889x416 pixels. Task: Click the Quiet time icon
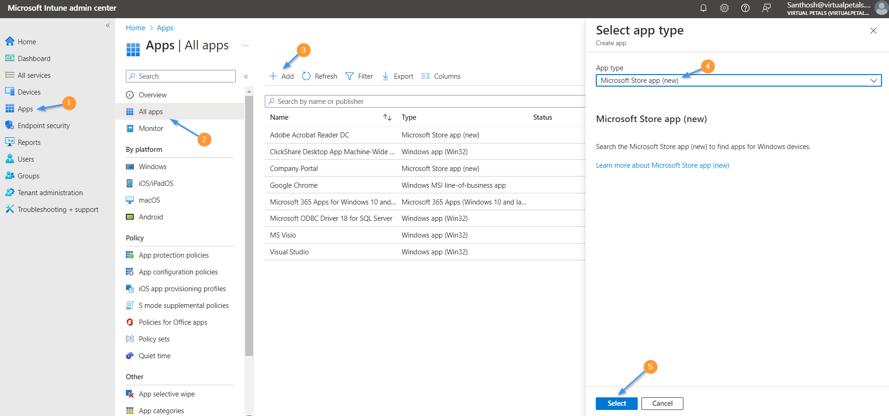tap(130, 356)
